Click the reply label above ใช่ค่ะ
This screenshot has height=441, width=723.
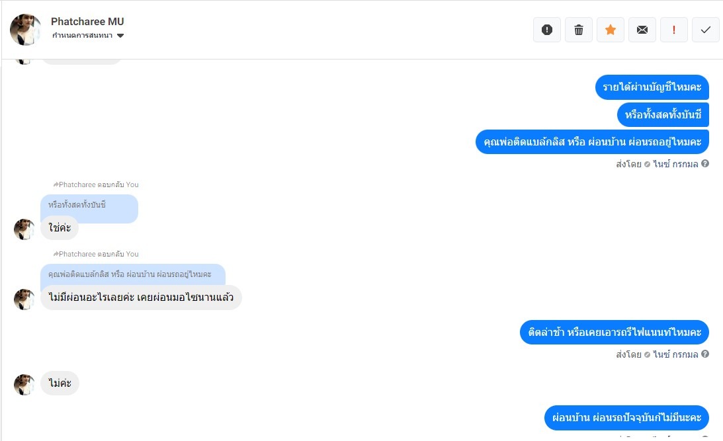coord(97,184)
